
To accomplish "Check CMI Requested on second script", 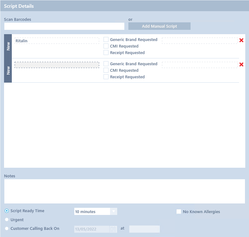I will click(106, 70).
